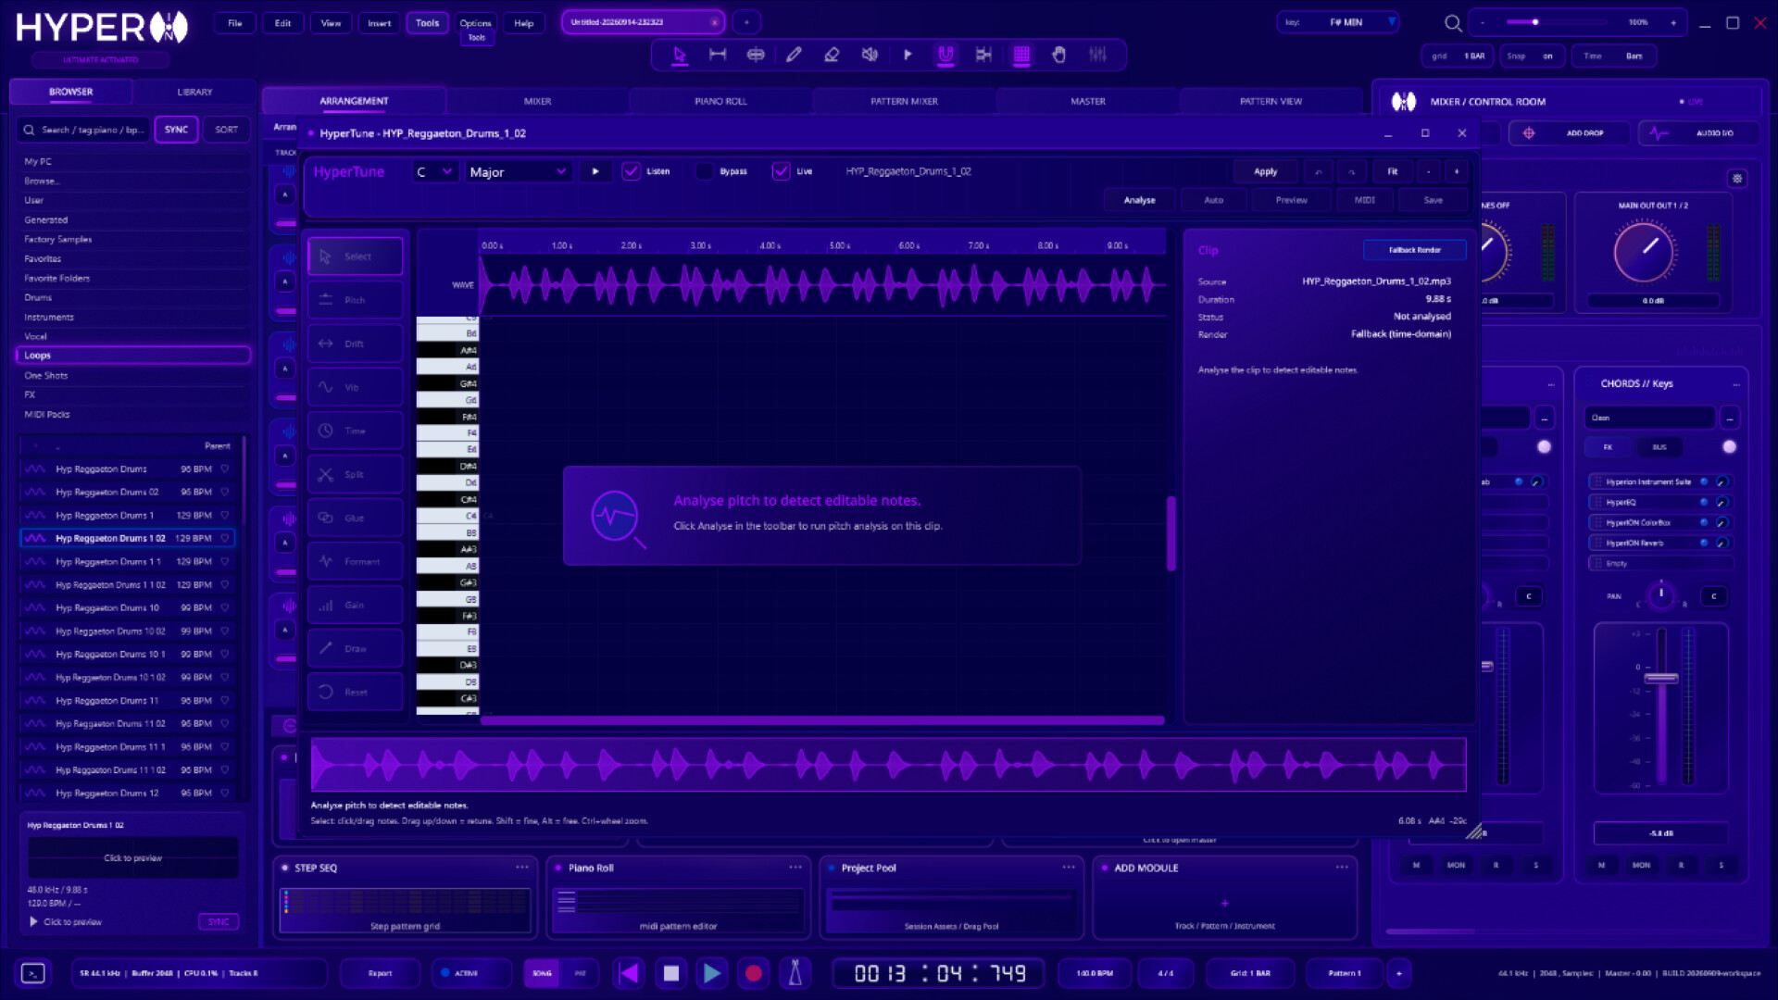Click the Analyse button

coord(1139,200)
